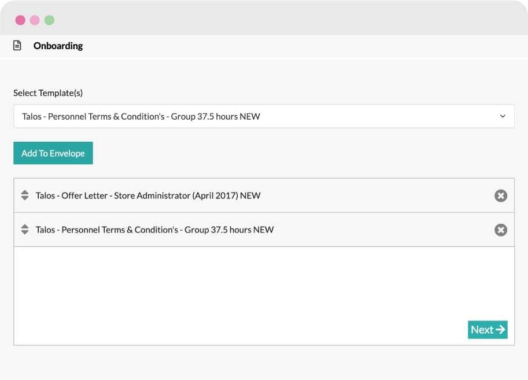
Task: Click the green traffic light dot
Action: click(50, 19)
